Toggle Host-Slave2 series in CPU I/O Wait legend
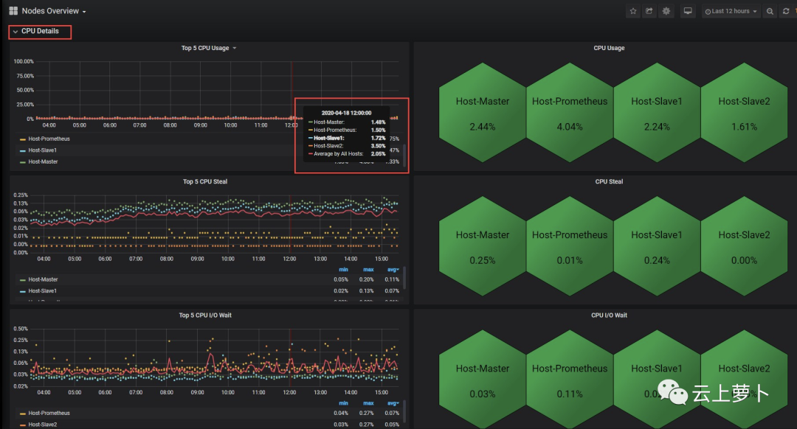The image size is (797, 429). (x=42, y=425)
